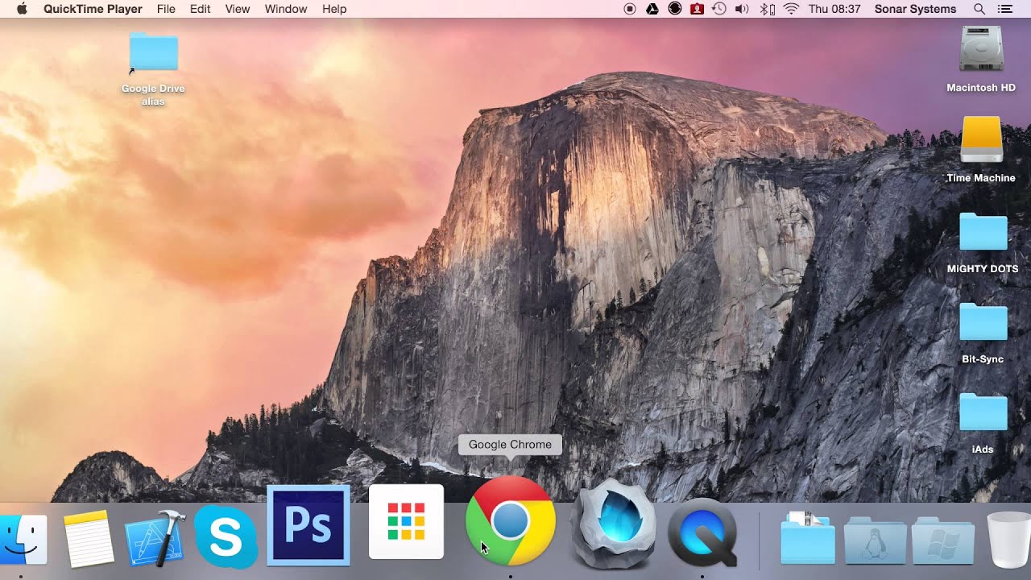Viewport: 1031px width, 580px height.
Task: Open the documents folder stack in the Dock
Action: tap(808, 537)
